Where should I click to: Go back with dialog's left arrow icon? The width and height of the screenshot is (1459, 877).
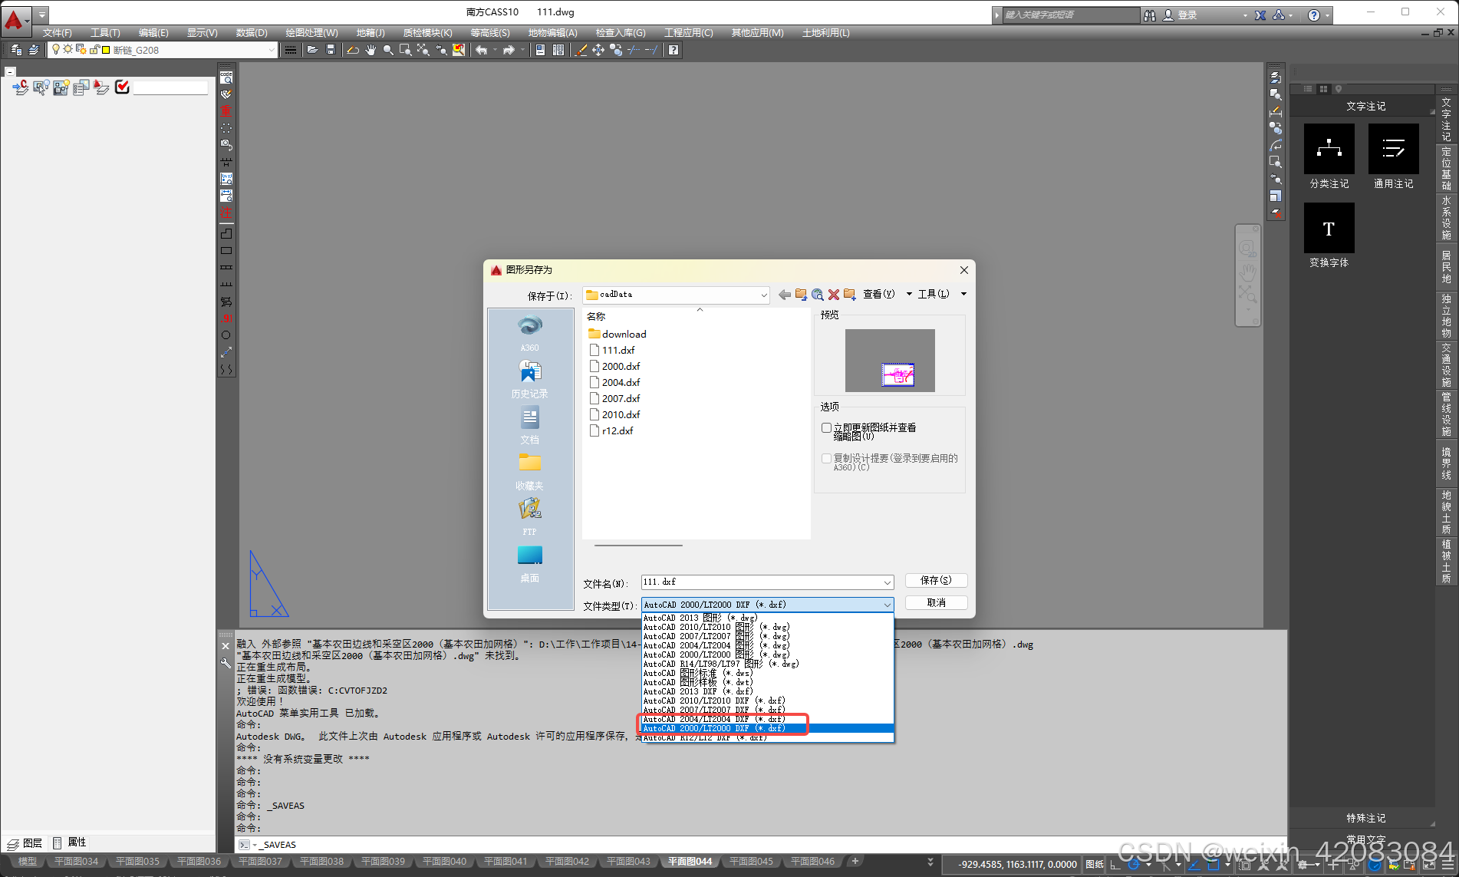(784, 295)
